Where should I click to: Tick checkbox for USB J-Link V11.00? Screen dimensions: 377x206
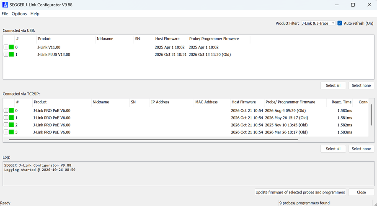click(6, 47)
